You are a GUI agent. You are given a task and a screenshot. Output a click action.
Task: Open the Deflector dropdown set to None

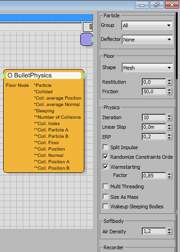tap(147, 40)
